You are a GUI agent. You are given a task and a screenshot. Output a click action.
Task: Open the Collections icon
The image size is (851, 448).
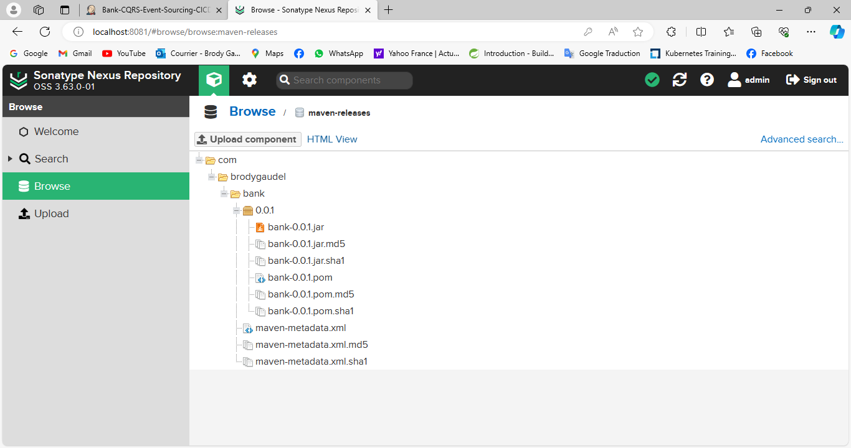(x=756, y=32)
